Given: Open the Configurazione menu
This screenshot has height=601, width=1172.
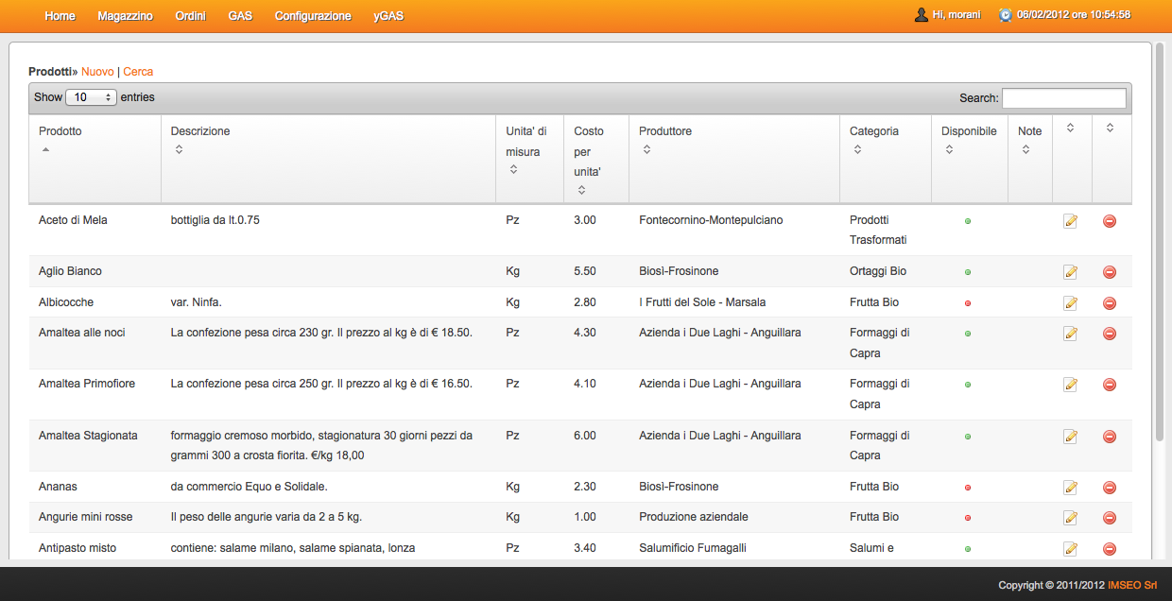Looking at the screenshot, I should pyautogui.click(x=313, y=16).
